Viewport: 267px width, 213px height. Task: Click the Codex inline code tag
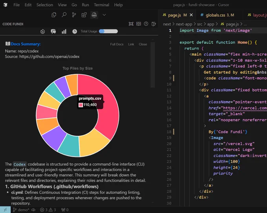(x=20, y=164)
